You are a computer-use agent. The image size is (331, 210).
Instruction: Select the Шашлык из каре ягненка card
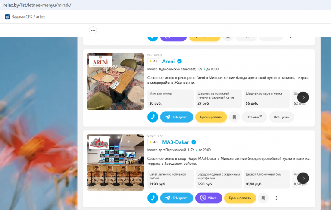[267, 98]
